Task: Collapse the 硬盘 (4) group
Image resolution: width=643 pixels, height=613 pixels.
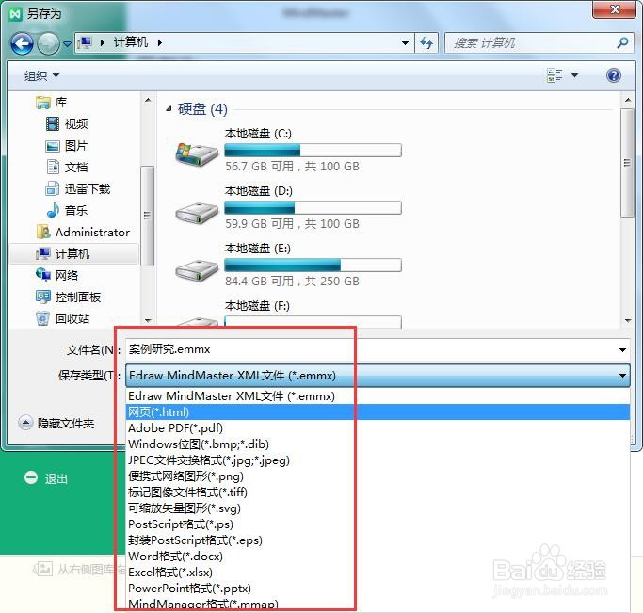Action: click(x=169, y=108)
